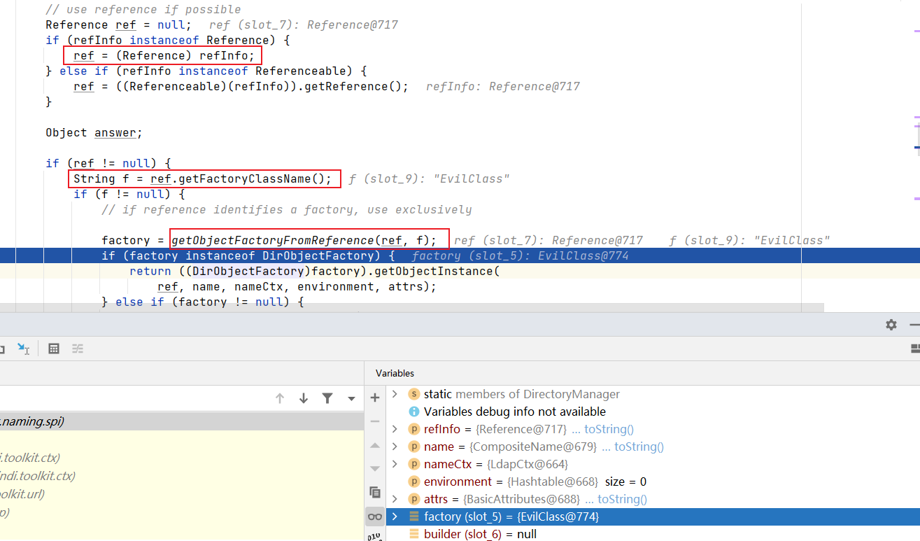The image size is (920, 541).
Task: Click toString() link for attrs
Action: click(x=623, y=499)
